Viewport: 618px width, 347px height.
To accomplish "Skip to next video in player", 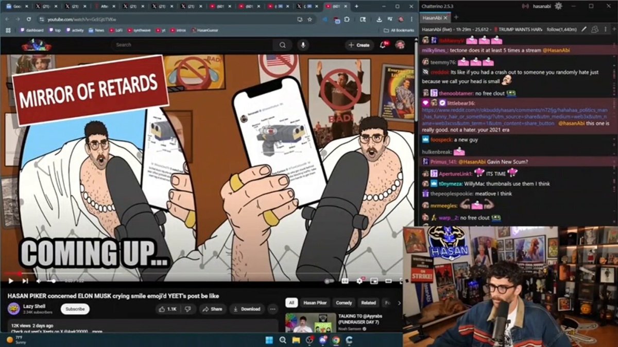I will point(25,281).
